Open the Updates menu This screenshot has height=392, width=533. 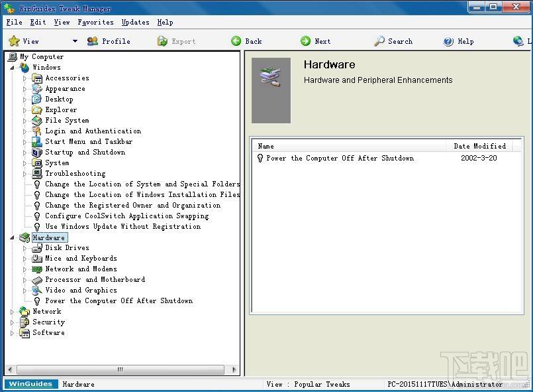(x=135, y=22)
